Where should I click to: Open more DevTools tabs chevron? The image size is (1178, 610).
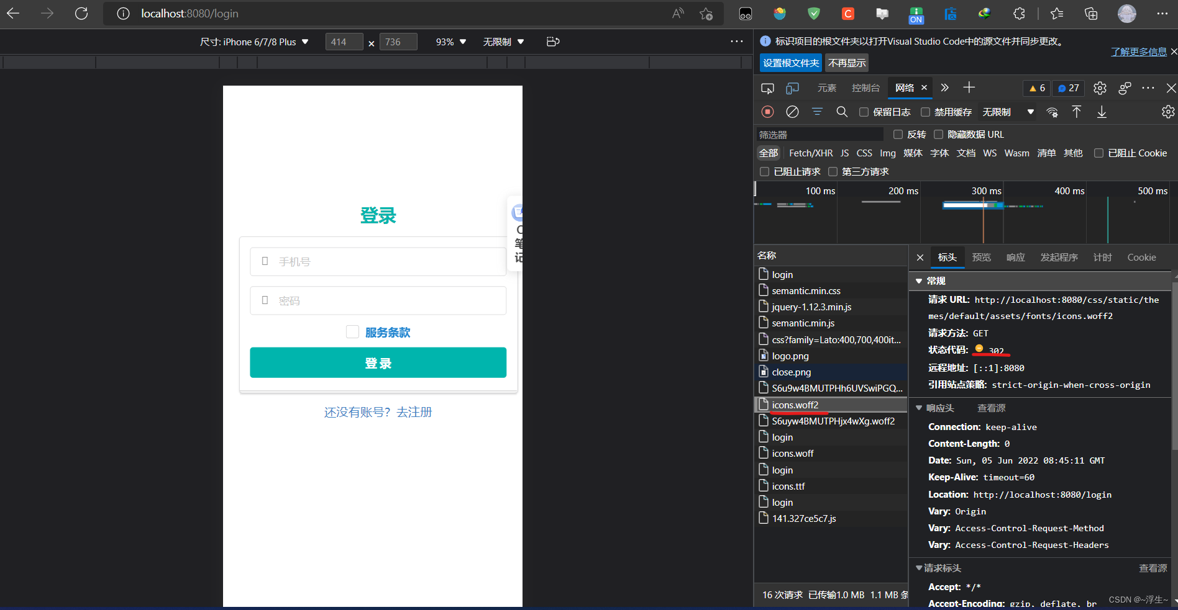click(945, 87)
